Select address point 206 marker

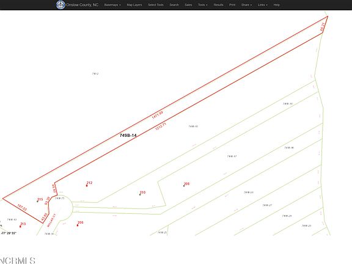(x=78, y=225)
